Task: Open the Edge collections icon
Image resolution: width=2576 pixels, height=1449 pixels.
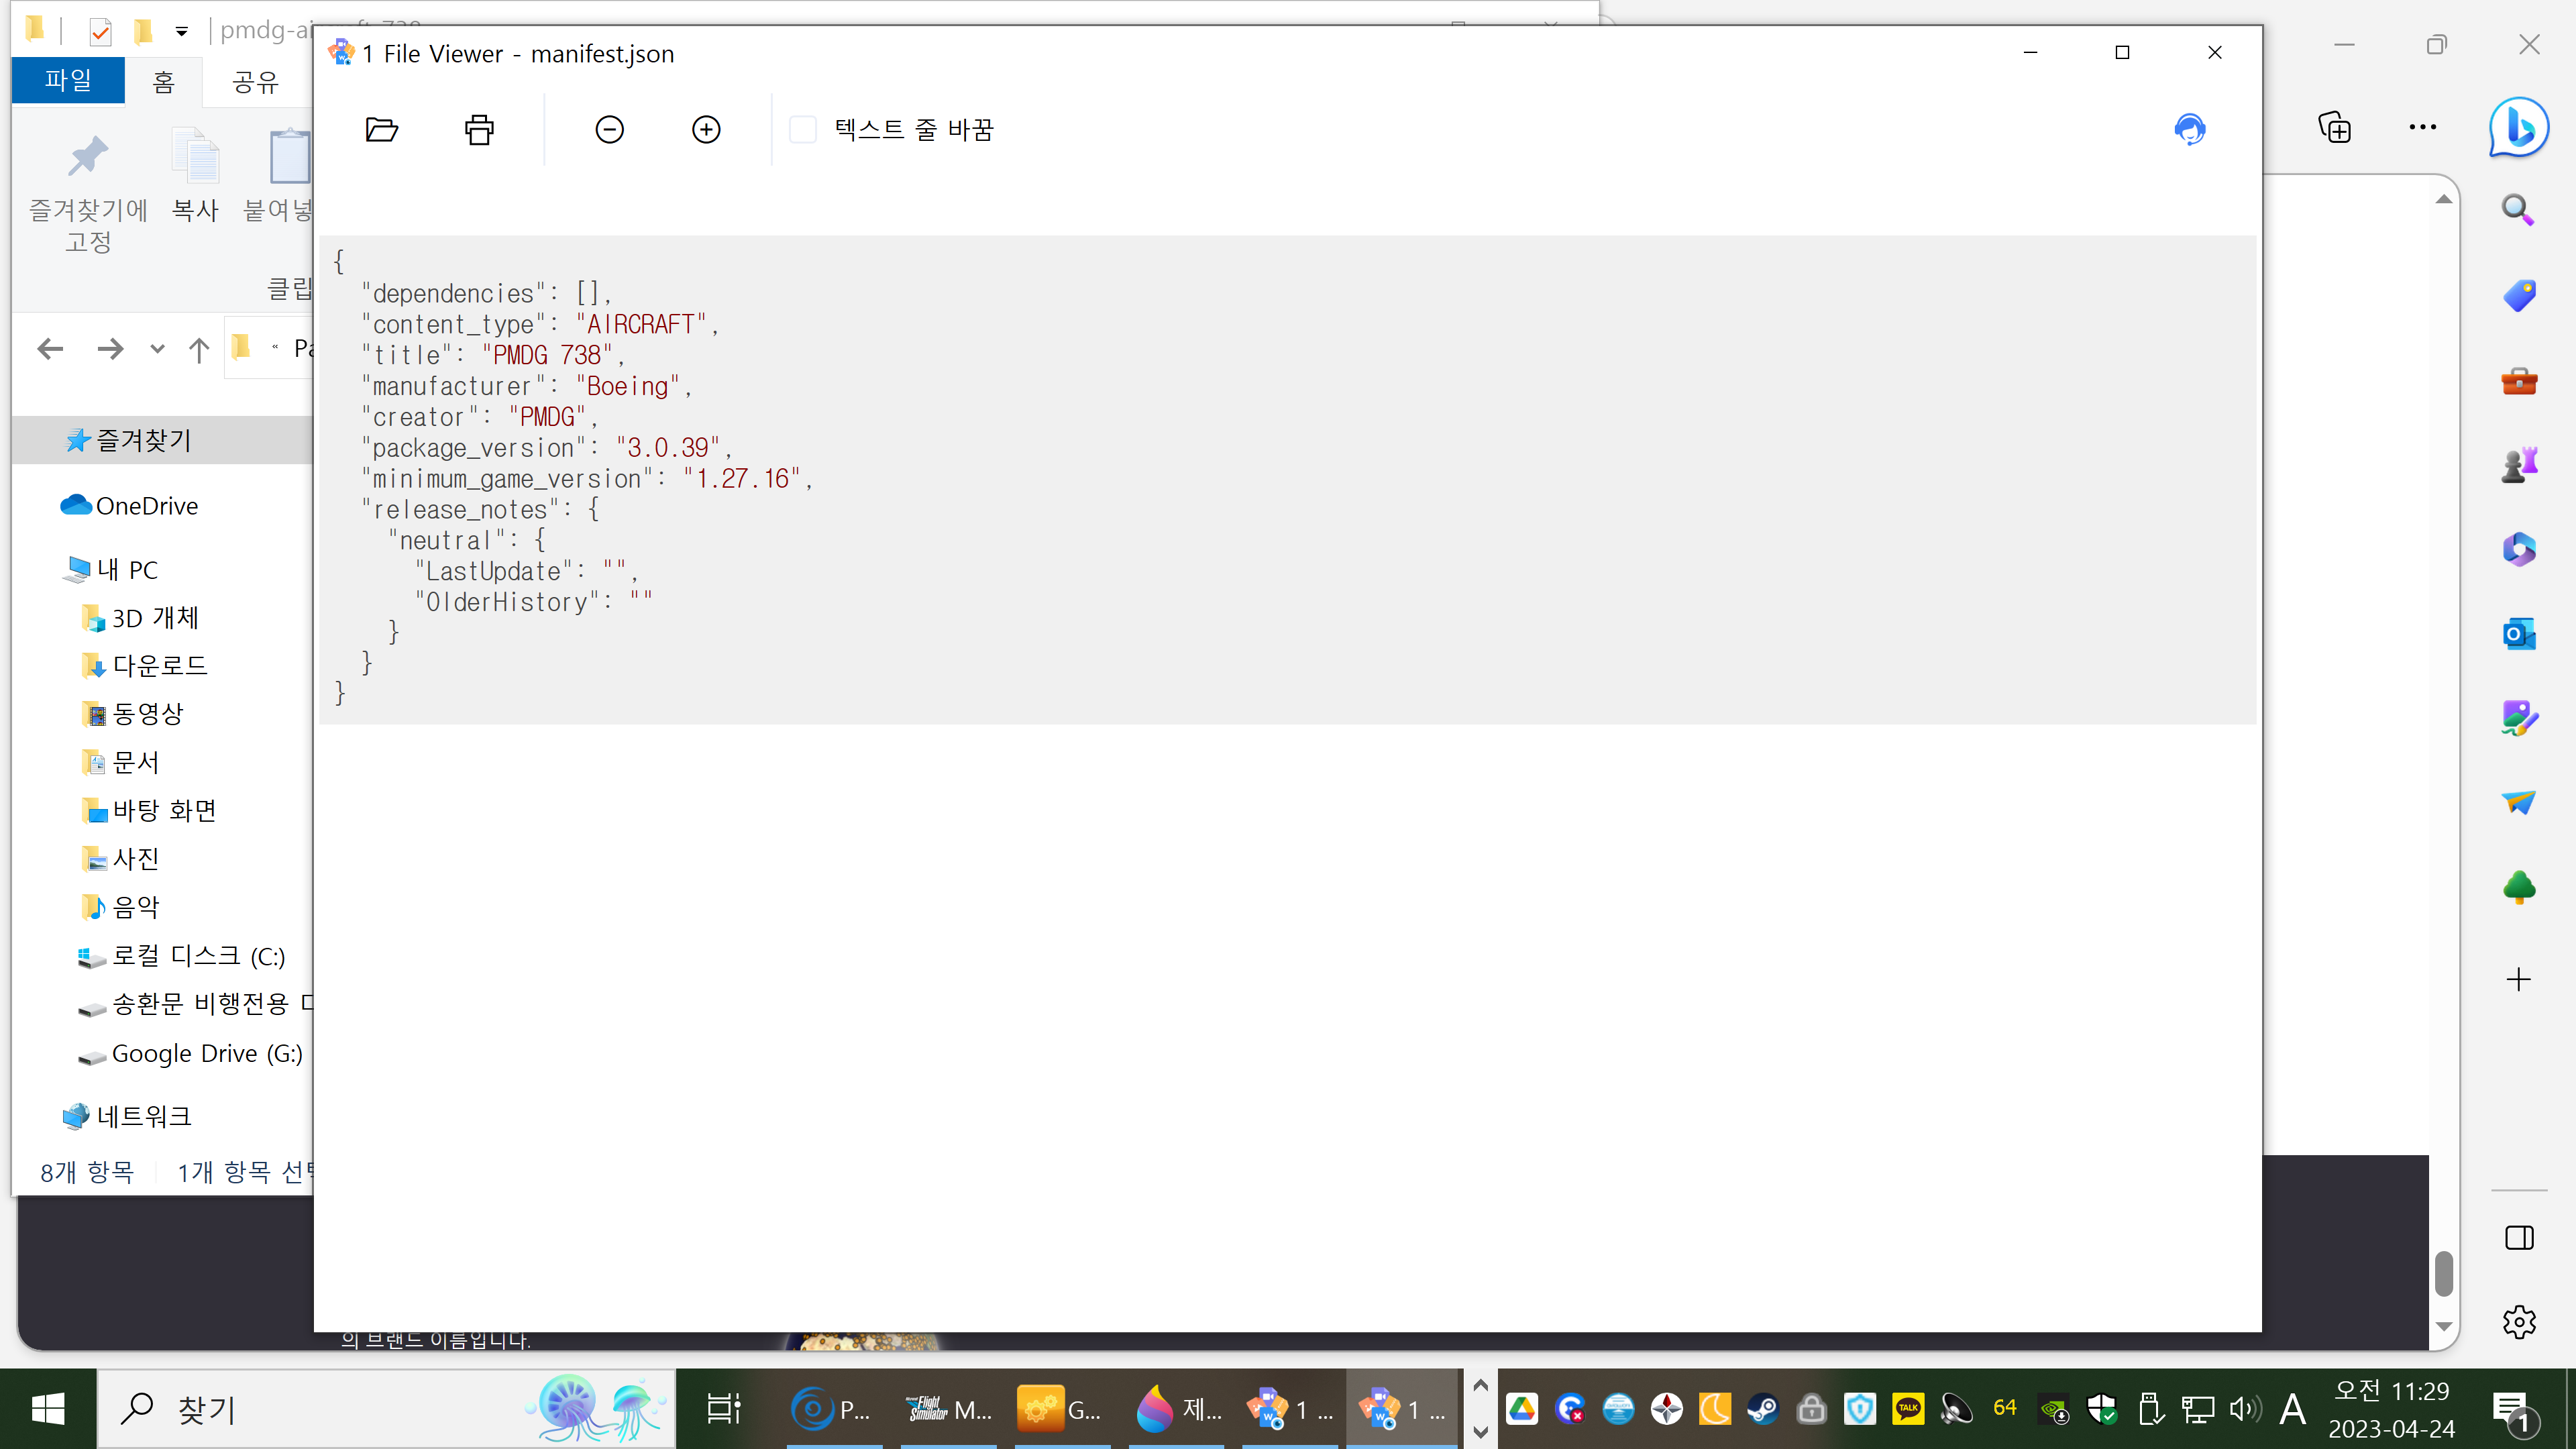Action: pos(2335,127)
